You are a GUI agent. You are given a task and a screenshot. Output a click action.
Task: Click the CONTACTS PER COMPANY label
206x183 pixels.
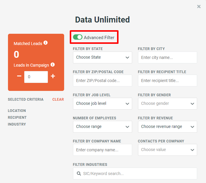tap(161, 141)
